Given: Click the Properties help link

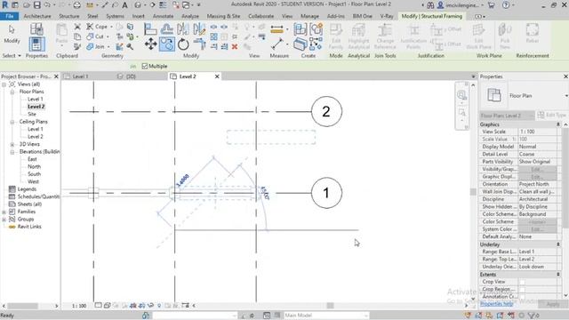Looking at the screenshot, I should (x=496, y=304).
